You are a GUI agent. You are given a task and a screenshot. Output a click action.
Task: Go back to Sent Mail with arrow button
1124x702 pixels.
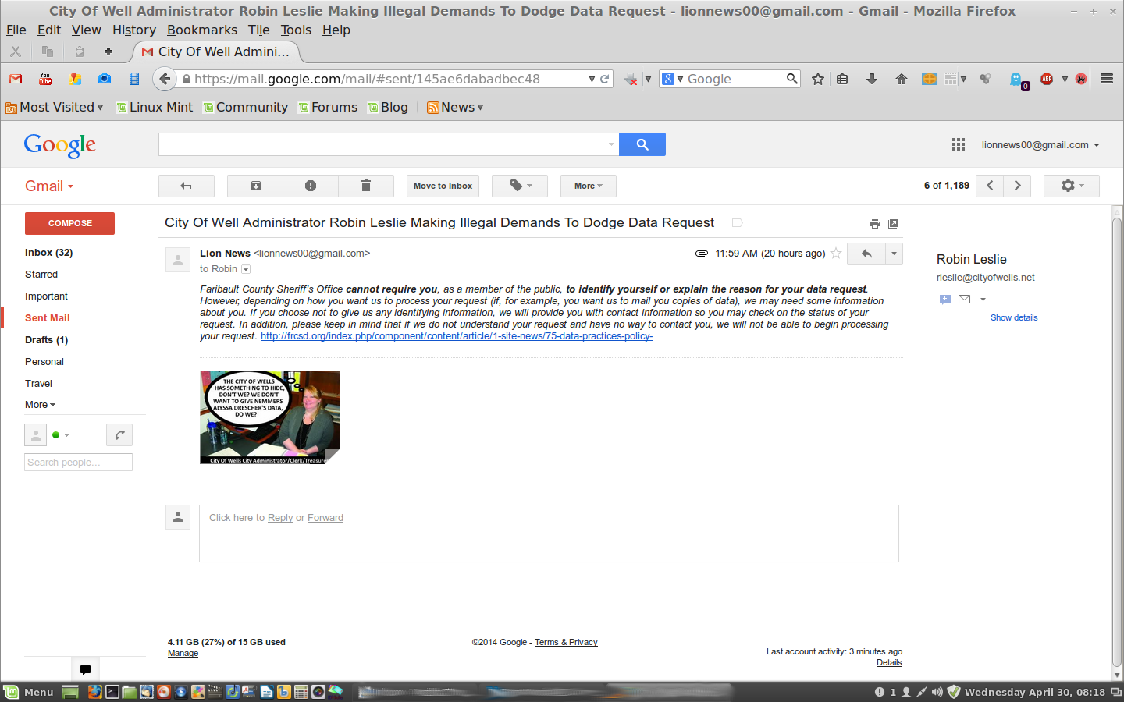click(186, 186)
